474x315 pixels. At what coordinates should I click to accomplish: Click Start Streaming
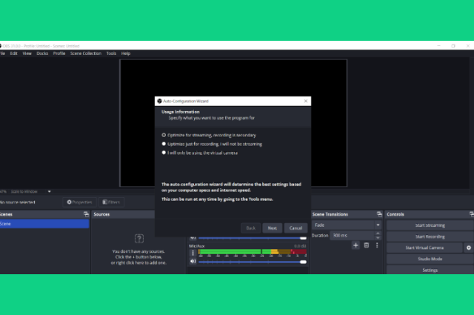[x=430, y=225]
